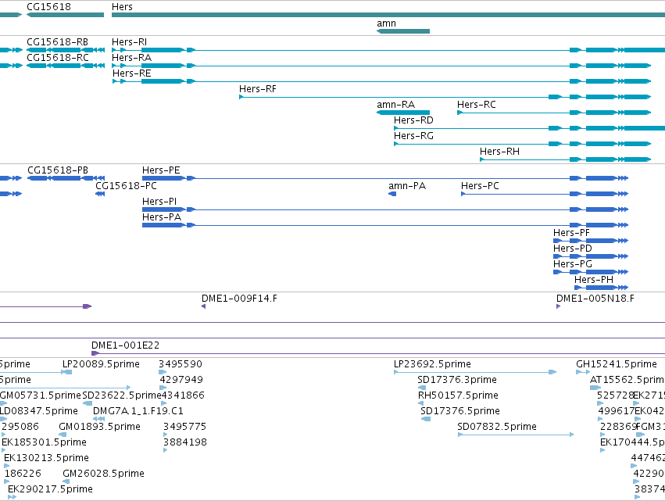
Task: Click the Hers-RA transcript label
Action: (131, 58)
